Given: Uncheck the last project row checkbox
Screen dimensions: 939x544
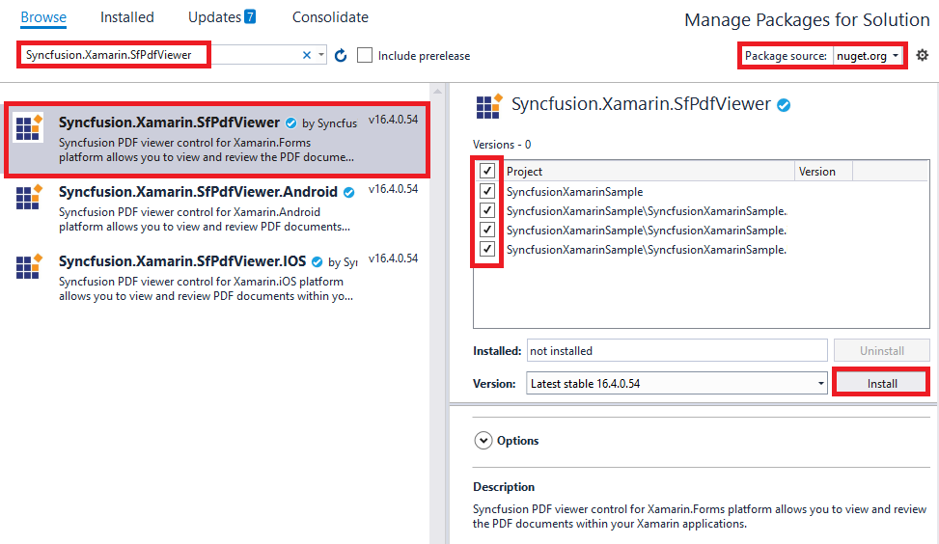Looking at the screenshot, I should coord(487,248).
